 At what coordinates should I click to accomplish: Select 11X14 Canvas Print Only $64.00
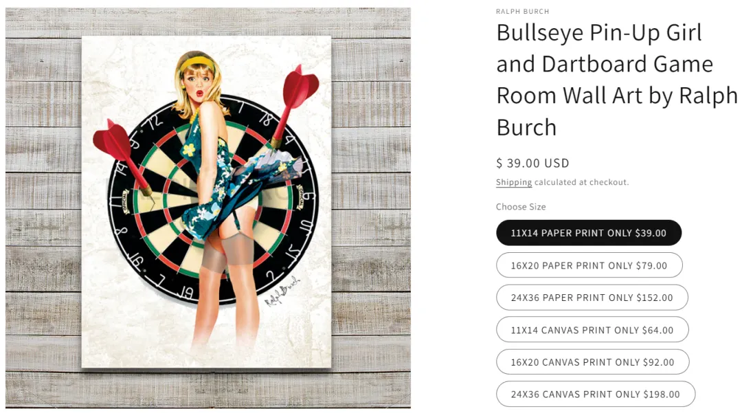[592, 330]
